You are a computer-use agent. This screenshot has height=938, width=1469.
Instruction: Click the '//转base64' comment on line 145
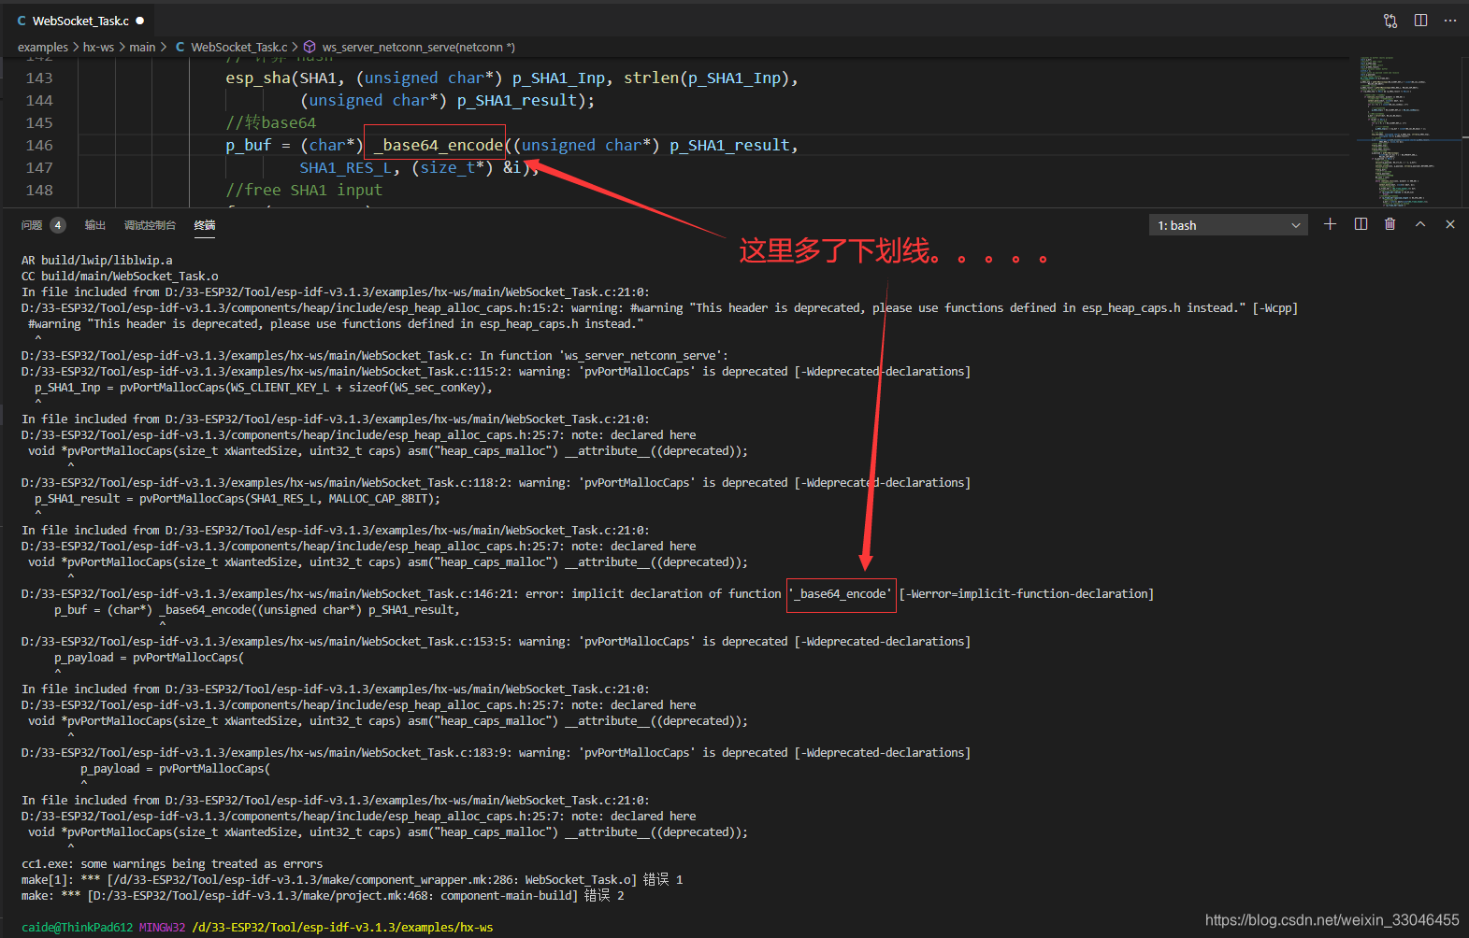click(x=271, y=123)
